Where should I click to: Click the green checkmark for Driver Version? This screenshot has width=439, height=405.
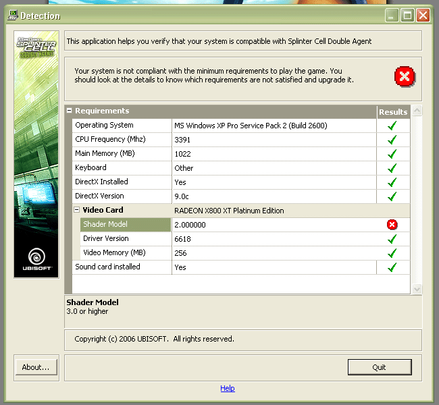[392, 239]
